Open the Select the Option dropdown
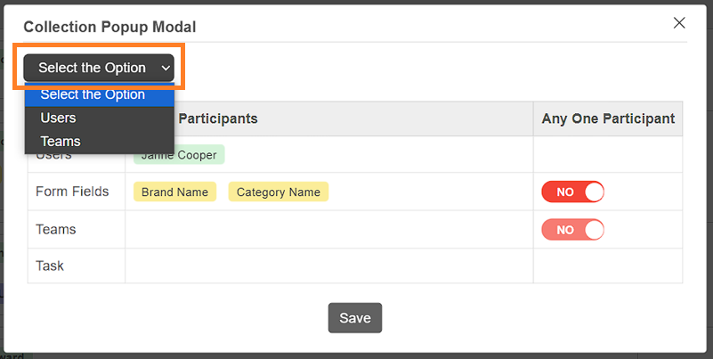The width and height of the screenshot is (713, 359). [x=99, y=68]
